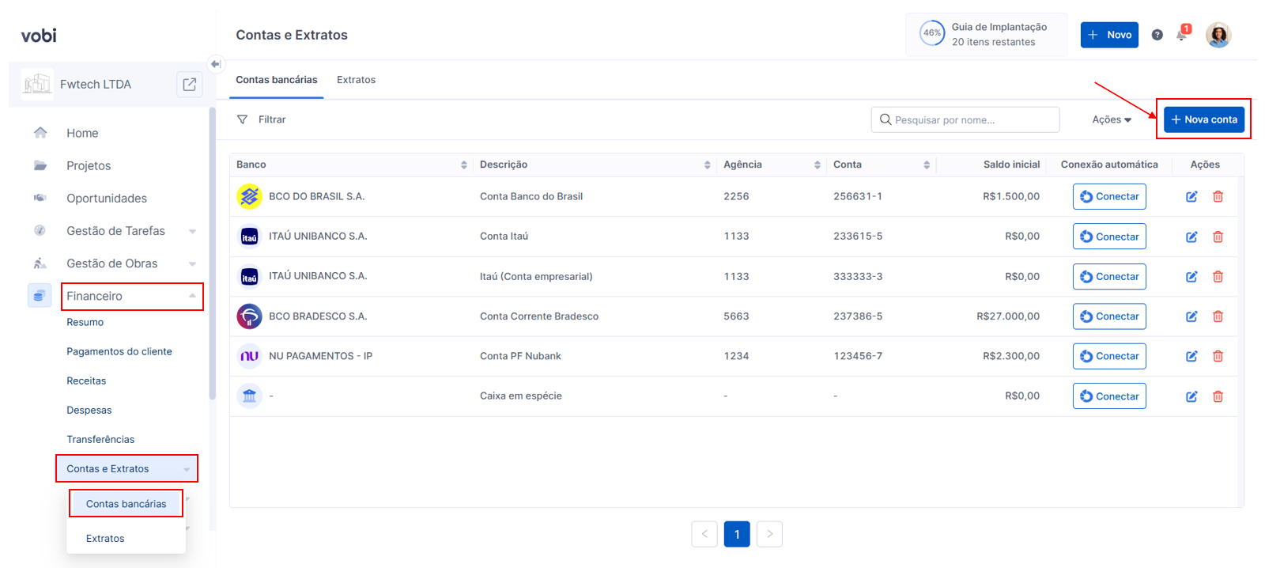This screenshot has width=1265, height=568.
Task: Open the Ações dropdown
Action: pos(1112,119)
